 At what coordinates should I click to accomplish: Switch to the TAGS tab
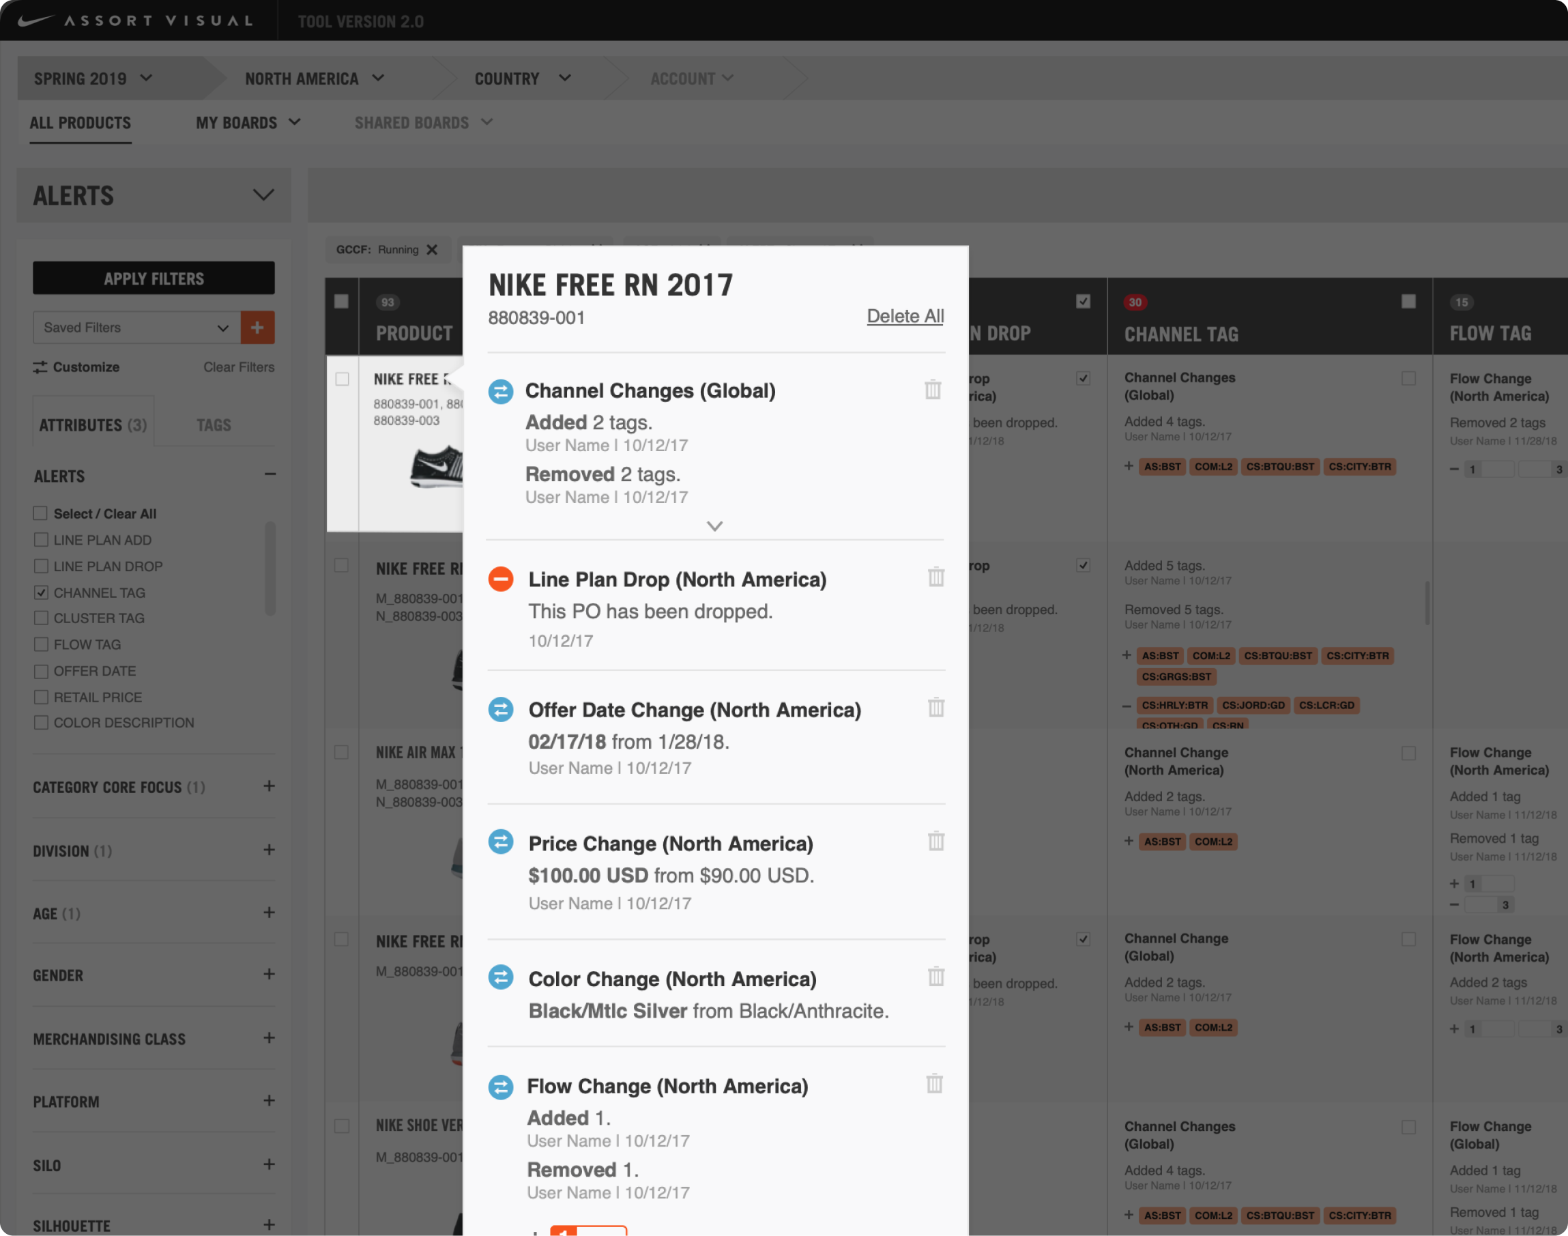pos(214,425)
